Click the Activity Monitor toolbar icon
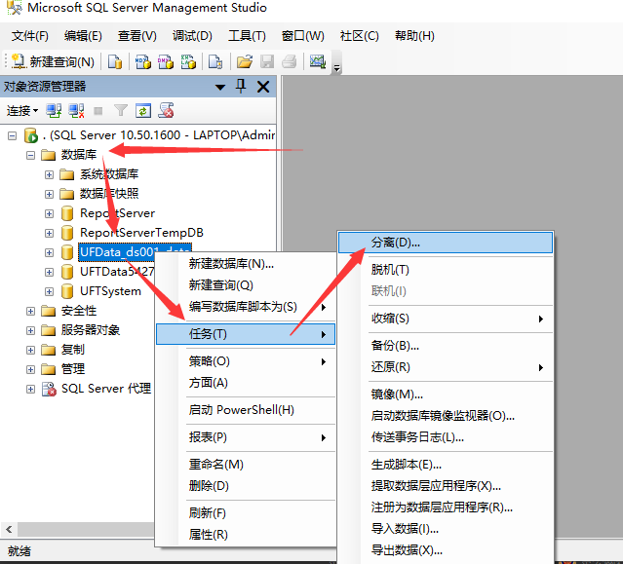 tap(318, 61)
